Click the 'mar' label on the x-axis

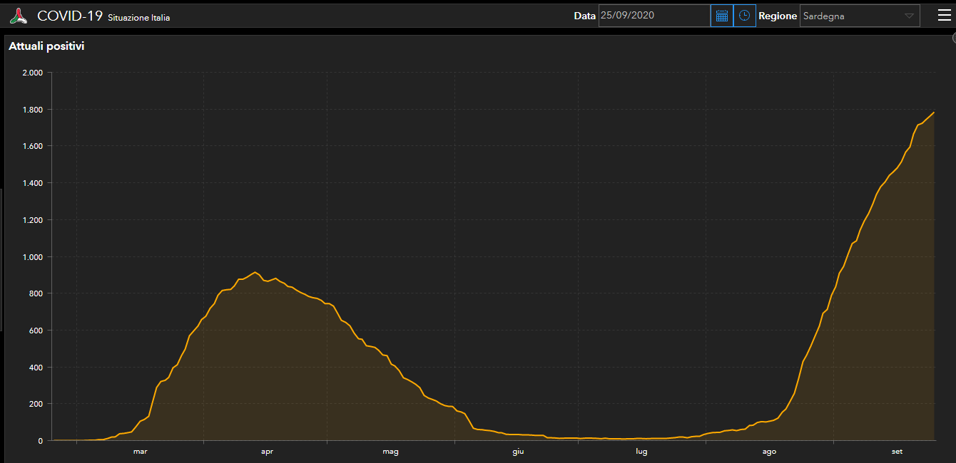(140, 451)
